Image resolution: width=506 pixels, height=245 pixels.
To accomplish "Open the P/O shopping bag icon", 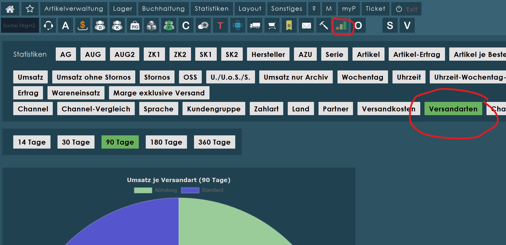I will (134, 25).
